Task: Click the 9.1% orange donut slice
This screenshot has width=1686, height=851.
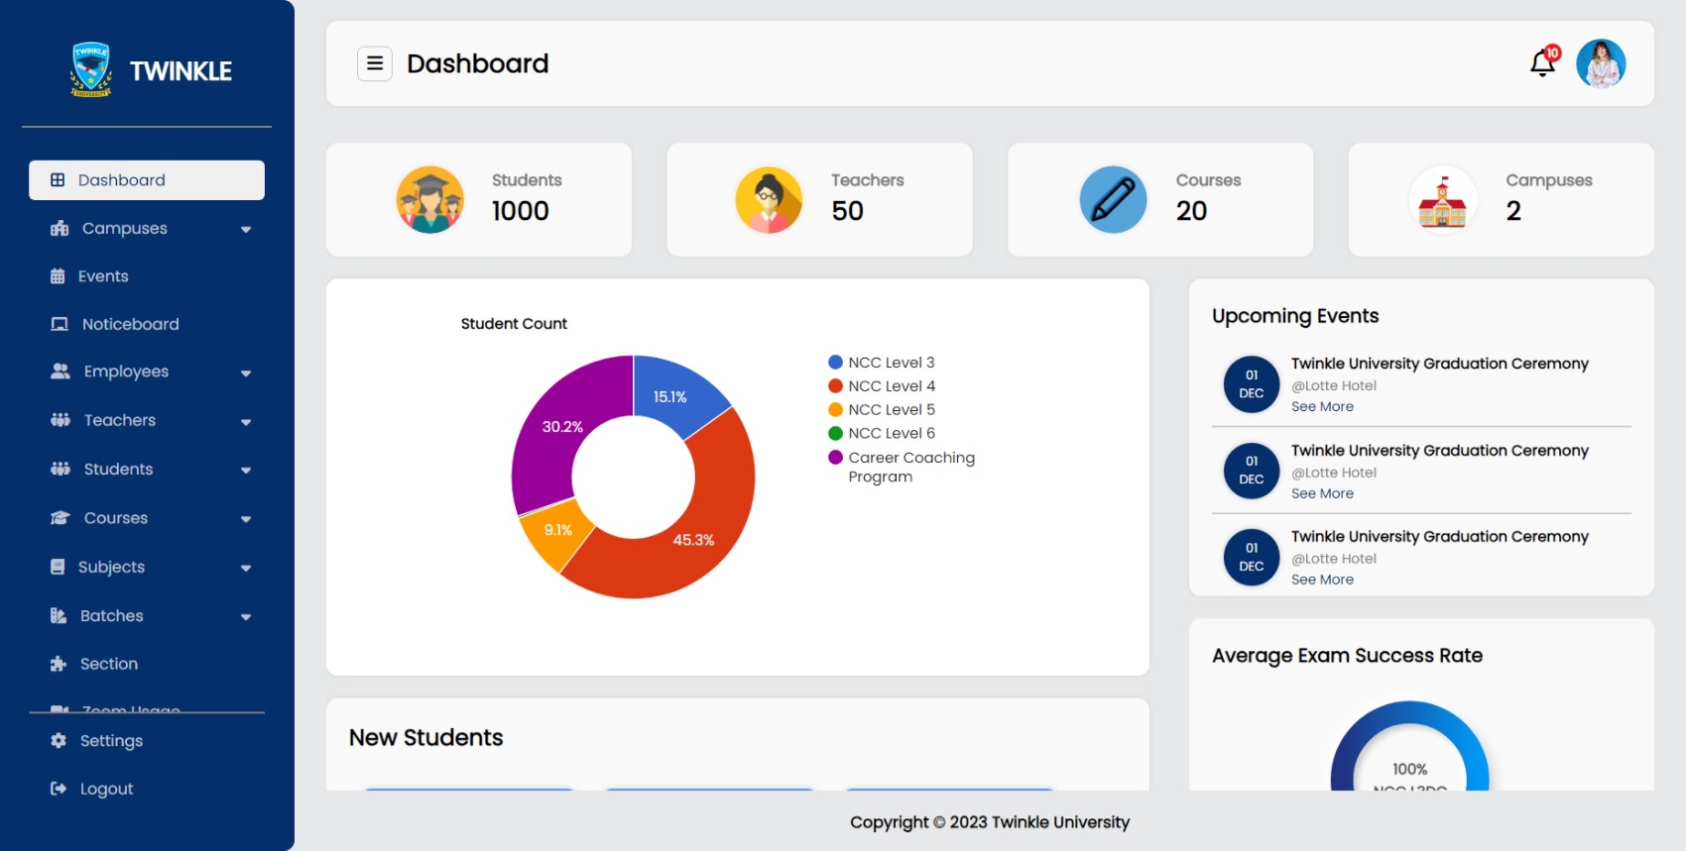Action: 555,533
